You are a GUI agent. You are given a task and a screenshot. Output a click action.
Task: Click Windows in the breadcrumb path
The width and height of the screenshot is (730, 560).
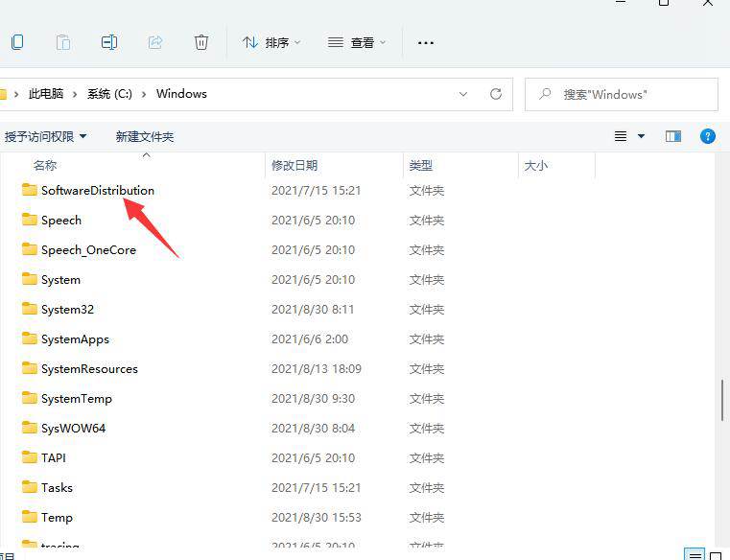[181, 94]
